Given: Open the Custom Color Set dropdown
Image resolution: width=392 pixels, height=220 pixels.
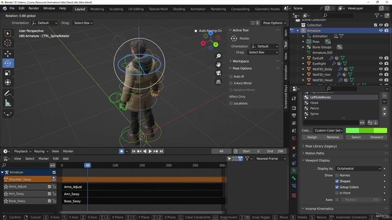Looking at the screenshot, I should pyautogui.click(x=328, y=130).
